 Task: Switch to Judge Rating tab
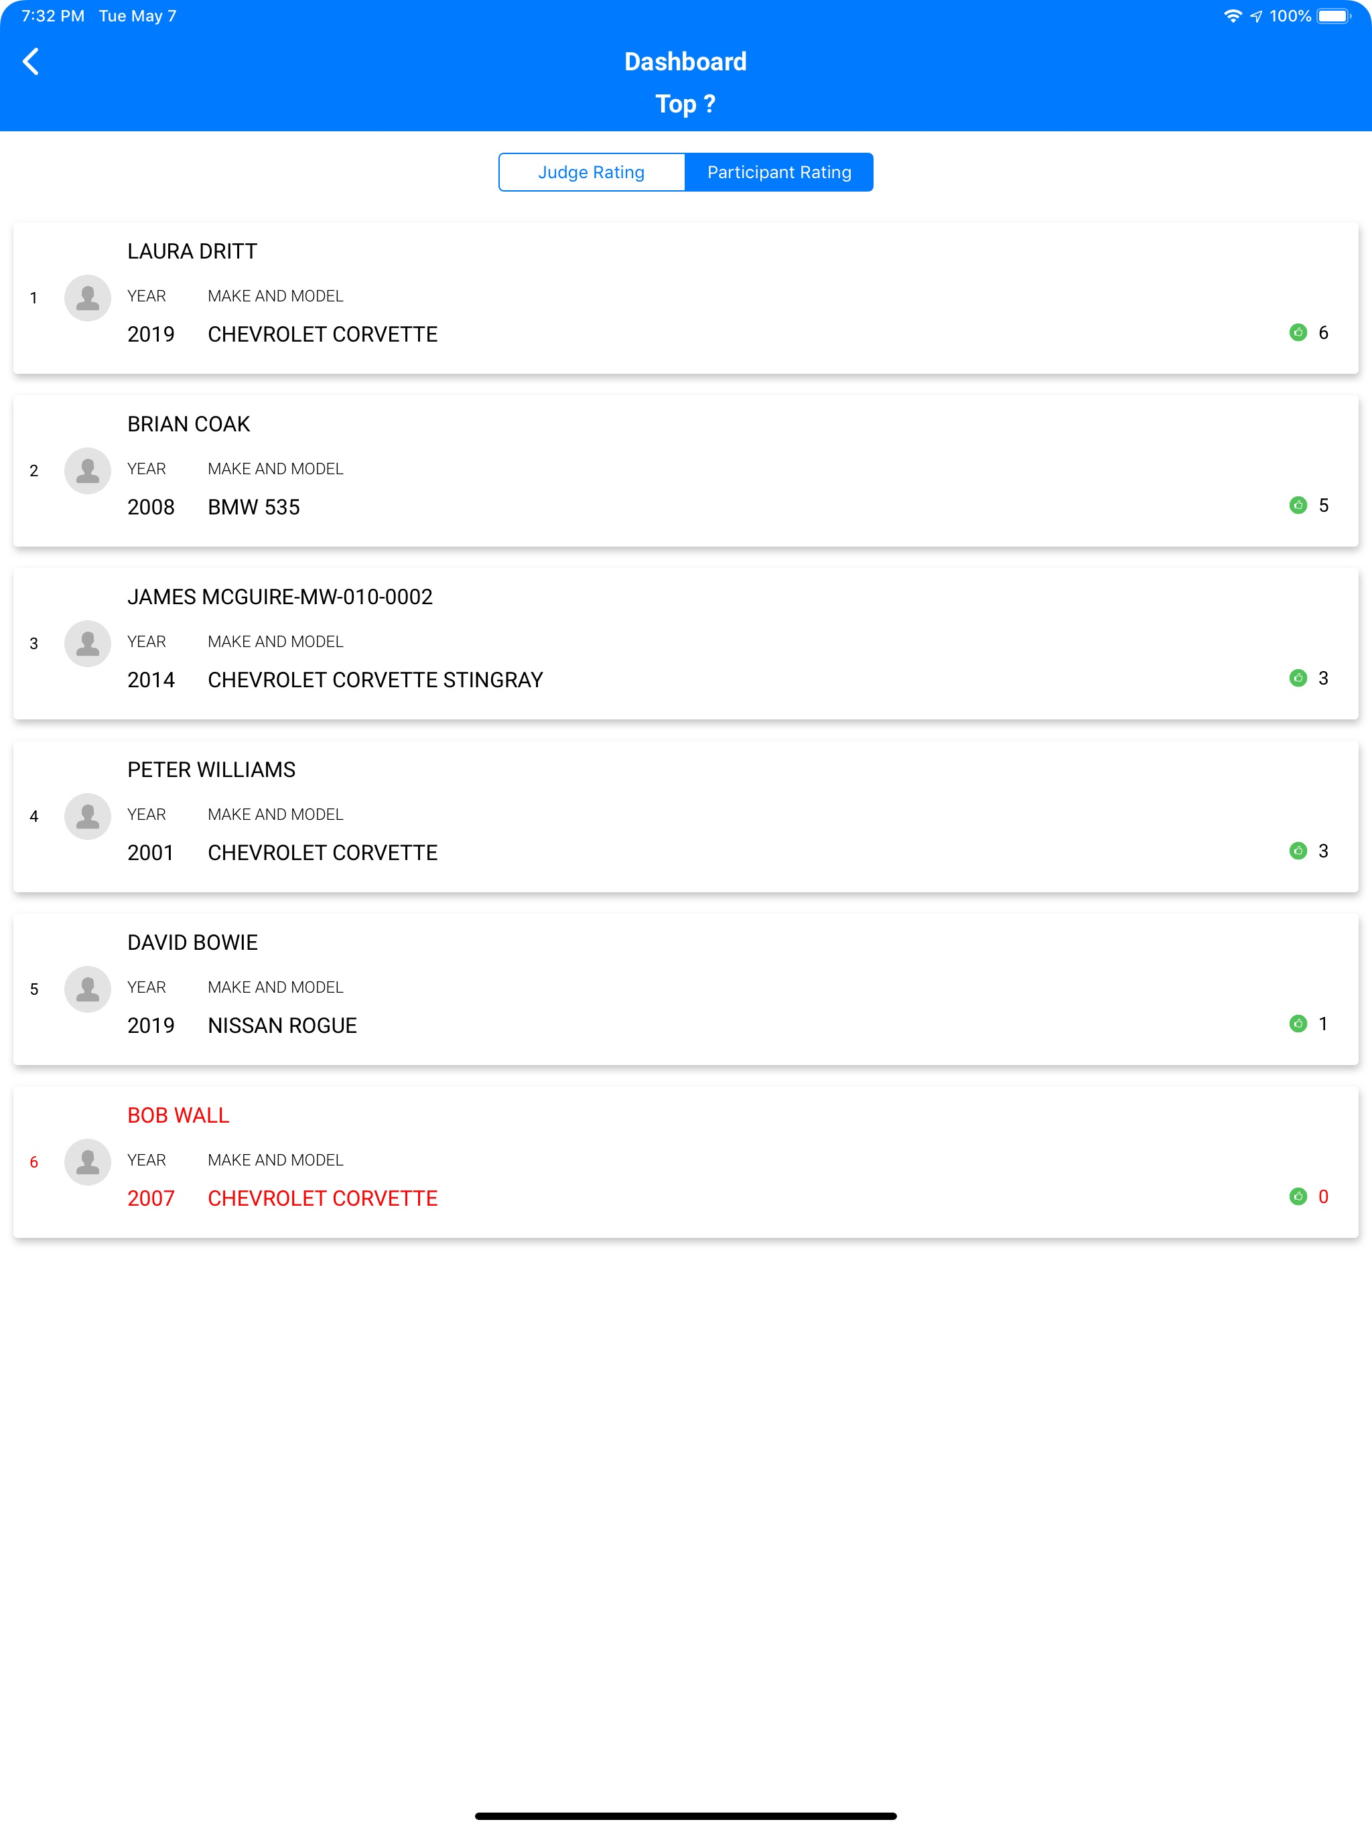coord(592,172)
